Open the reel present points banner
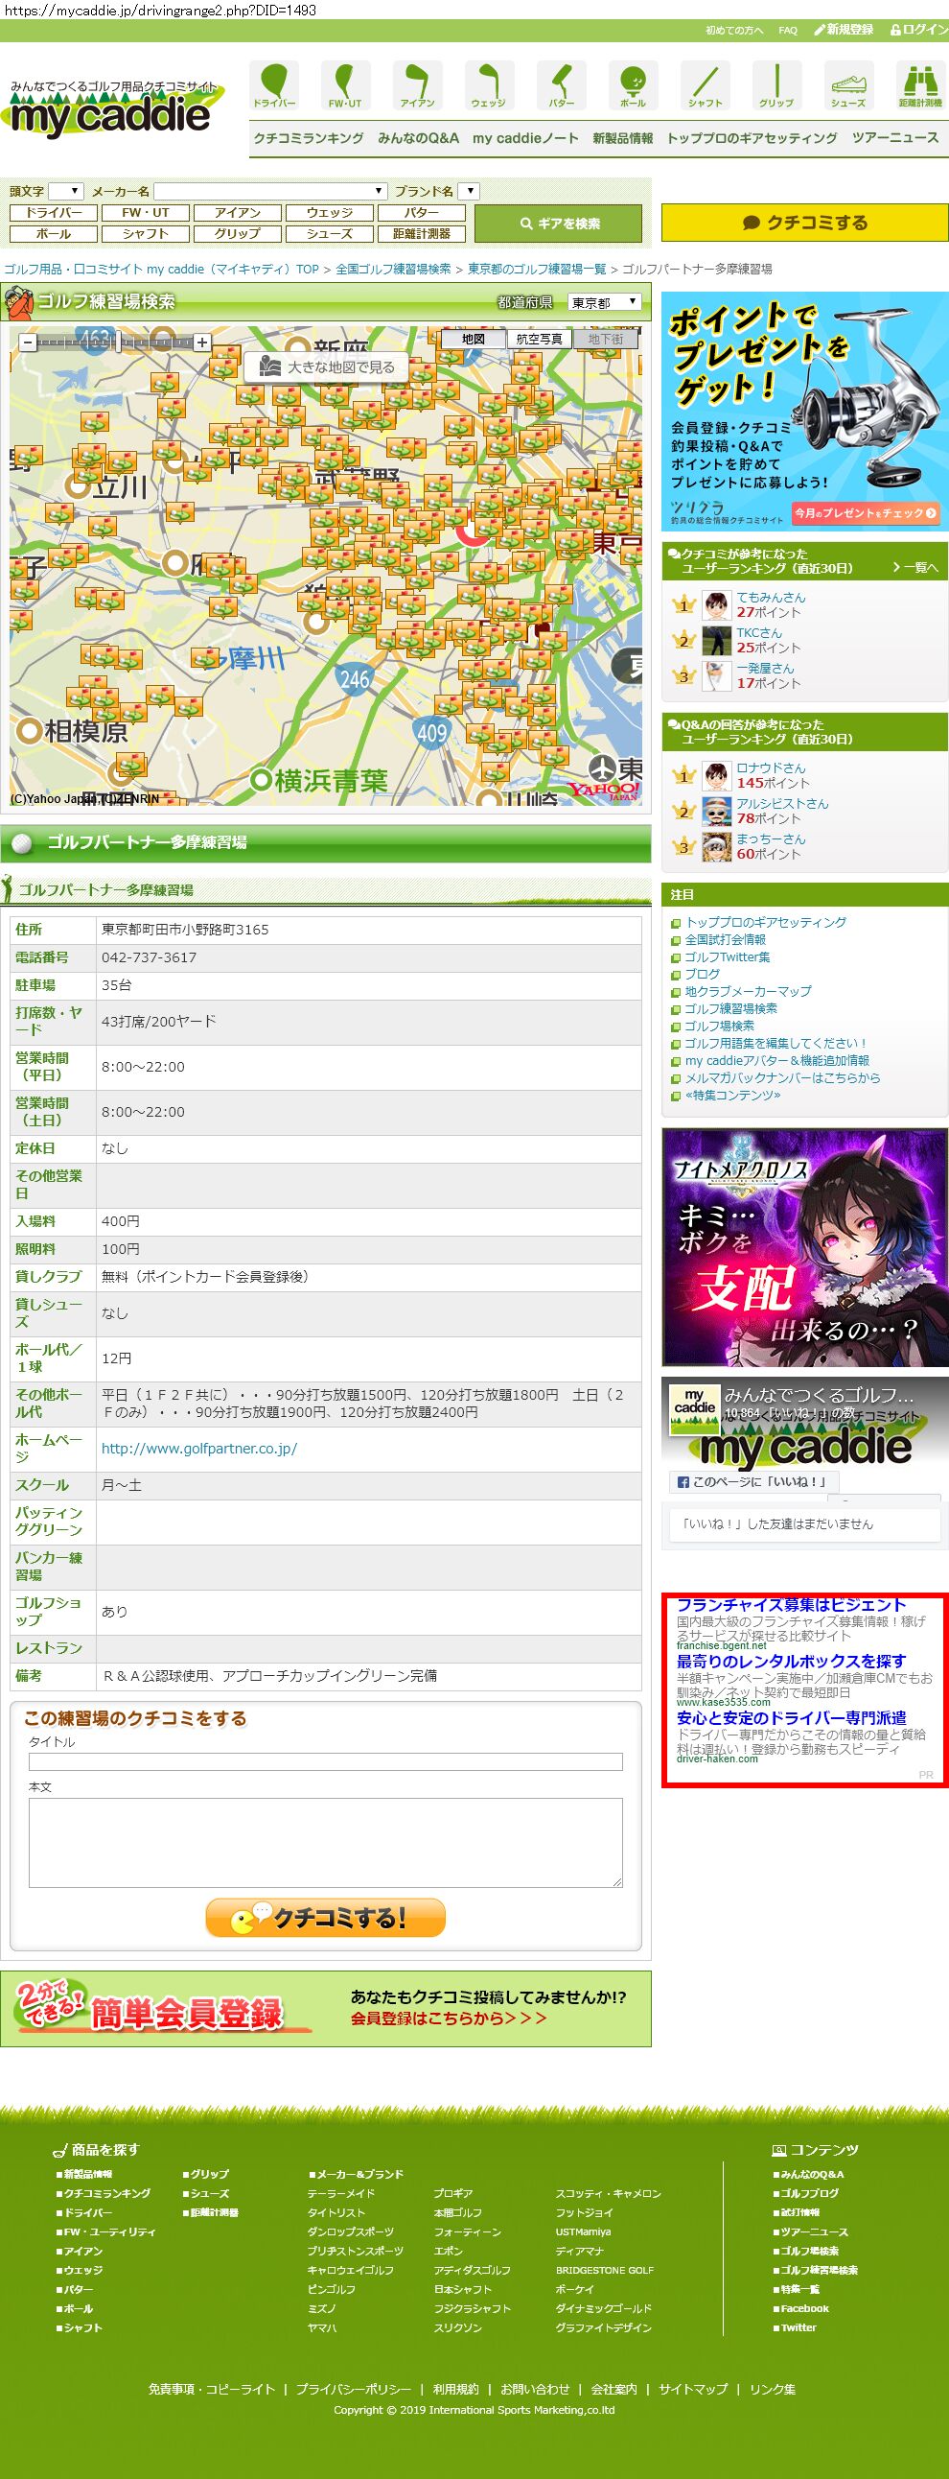This screenshot has height=2479, width=949. click(805, 411)
